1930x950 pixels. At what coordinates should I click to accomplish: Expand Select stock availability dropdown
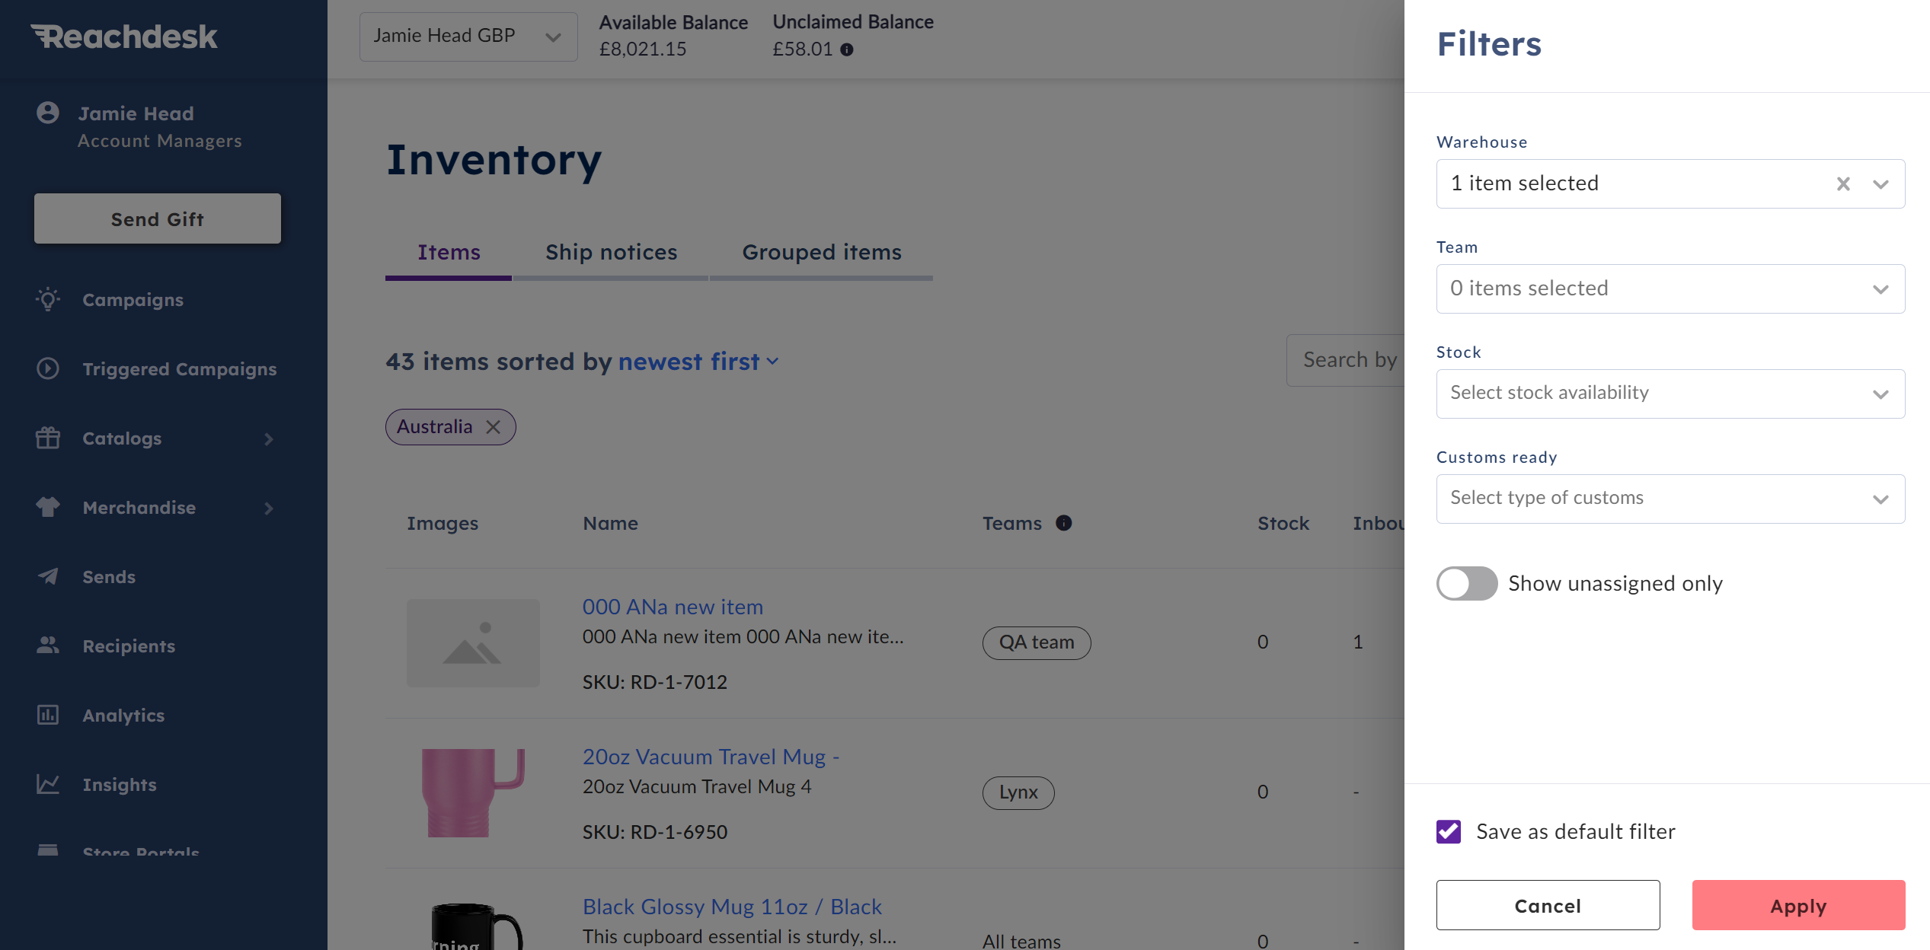tap(1670, 394)
